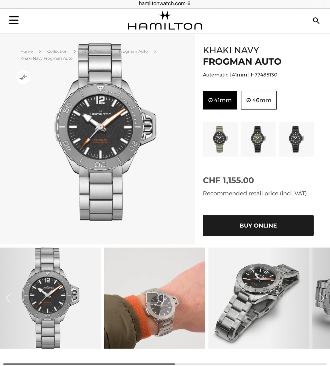Show next gallery image with right arrow

click(x=322, y=298)
